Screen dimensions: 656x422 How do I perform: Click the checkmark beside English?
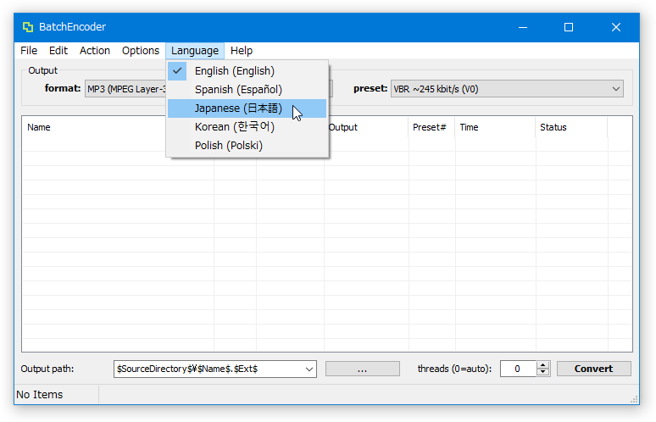177,71
